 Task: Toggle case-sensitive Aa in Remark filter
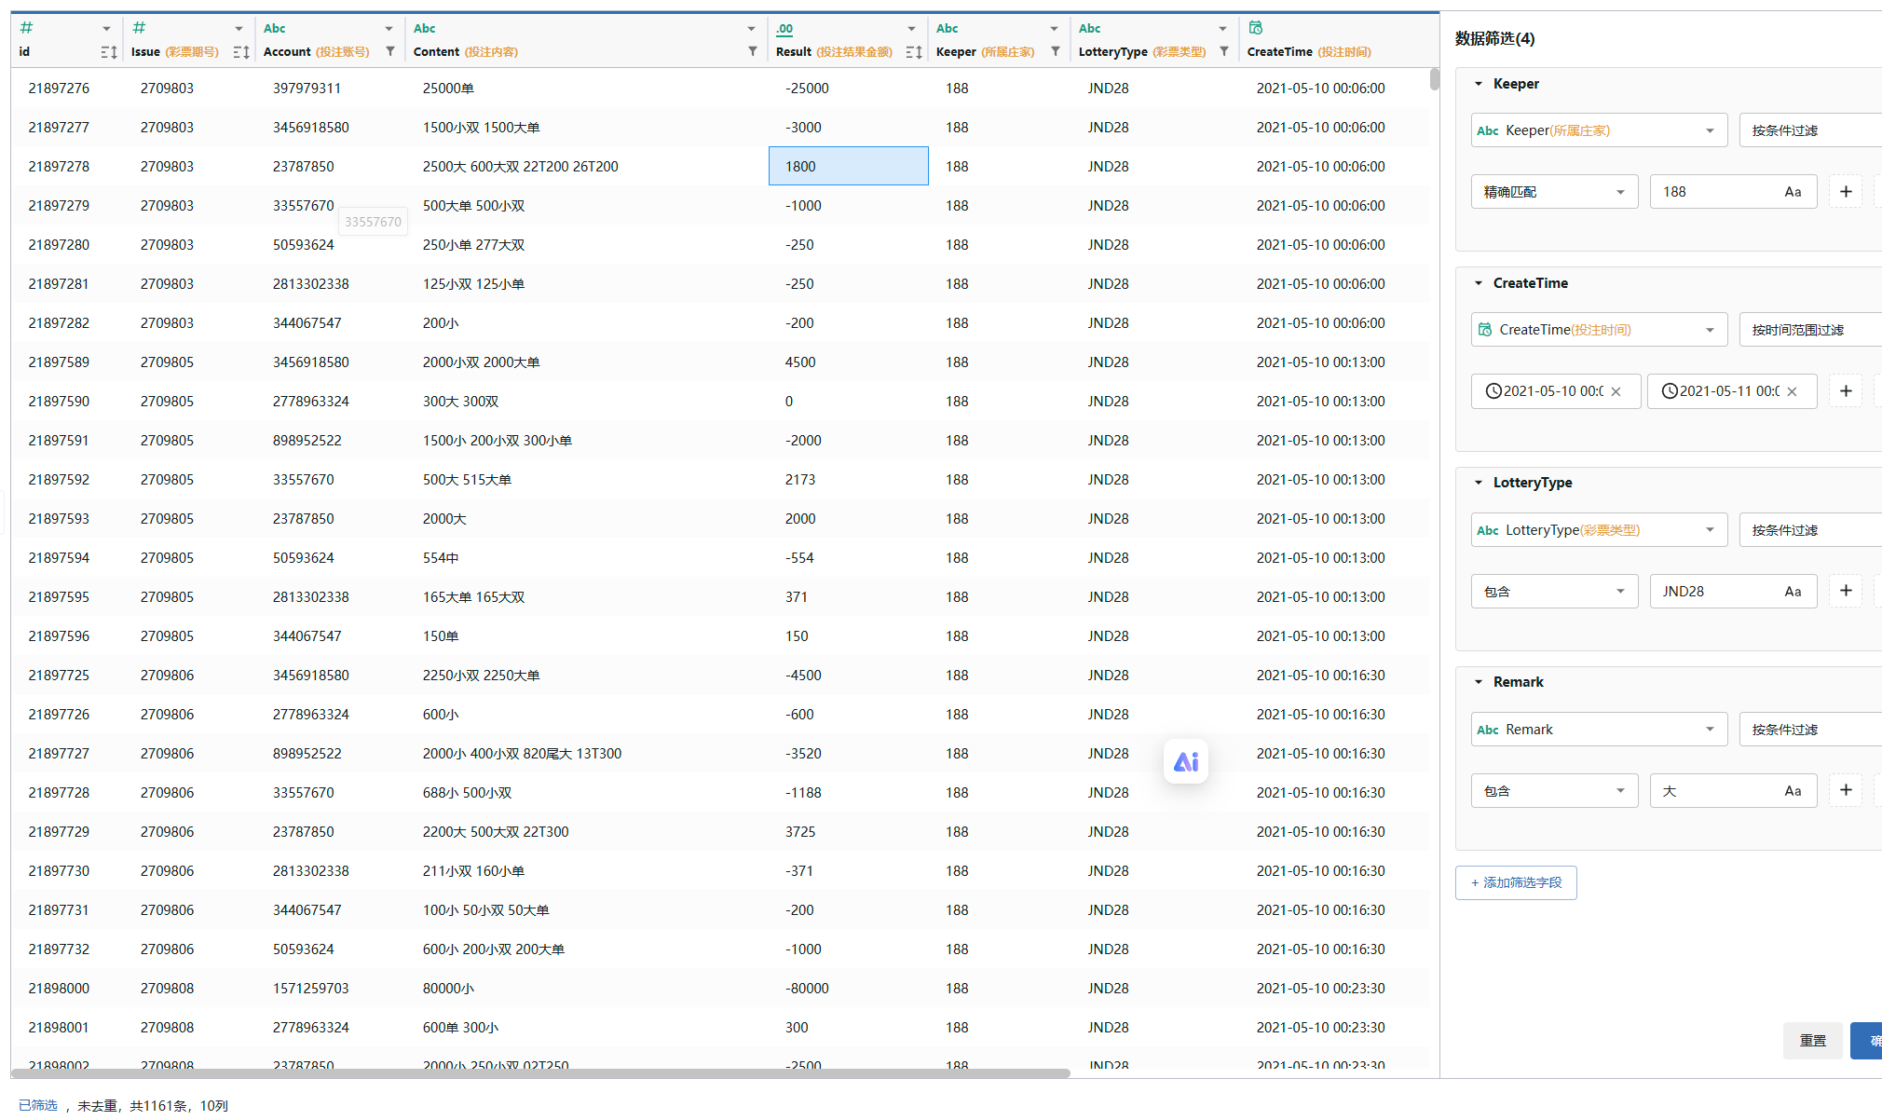pyautogui.click(x=1793, y=791)
